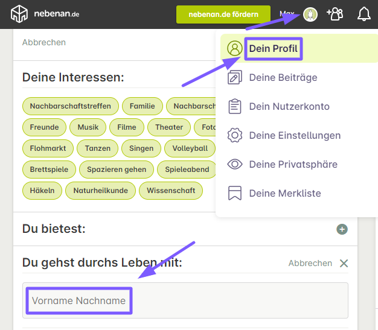Screen dimensions: 378x330
Task: Click the nebenan.de house logo
Action: (20, 14)
